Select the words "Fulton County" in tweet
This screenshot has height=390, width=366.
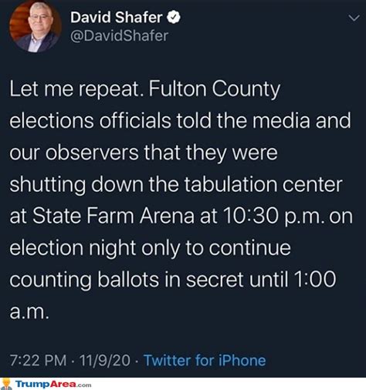pyautogui.click(x=215, y=89)
